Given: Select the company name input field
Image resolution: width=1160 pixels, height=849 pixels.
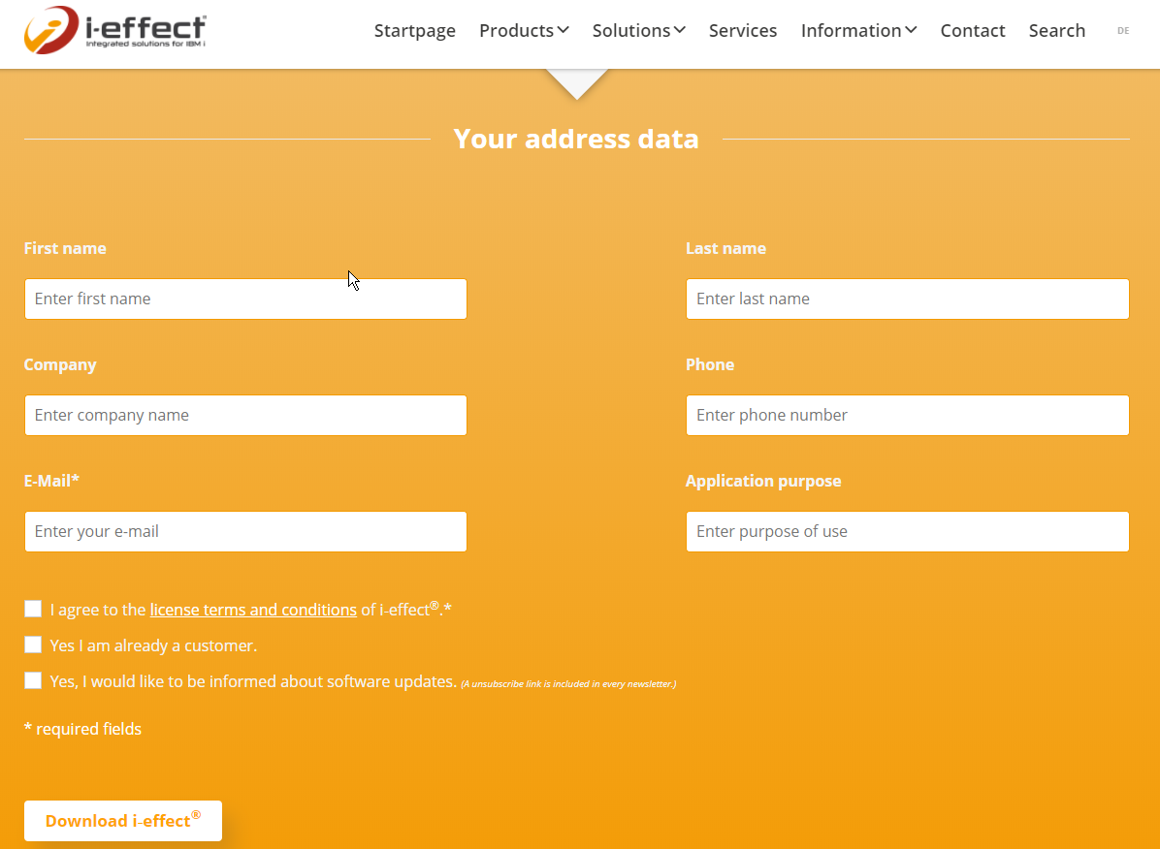Looking at the screenshot, I should (x=245, y=415).
